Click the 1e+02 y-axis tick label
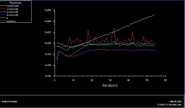The image size is (185, 108). (49, 32)
